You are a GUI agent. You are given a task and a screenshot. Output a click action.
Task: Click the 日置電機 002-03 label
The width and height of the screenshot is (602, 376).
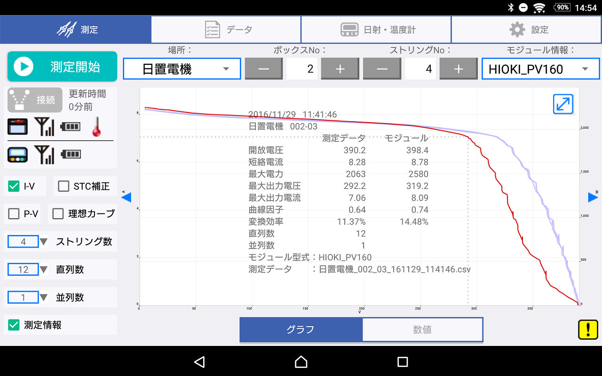click(283, 126)
